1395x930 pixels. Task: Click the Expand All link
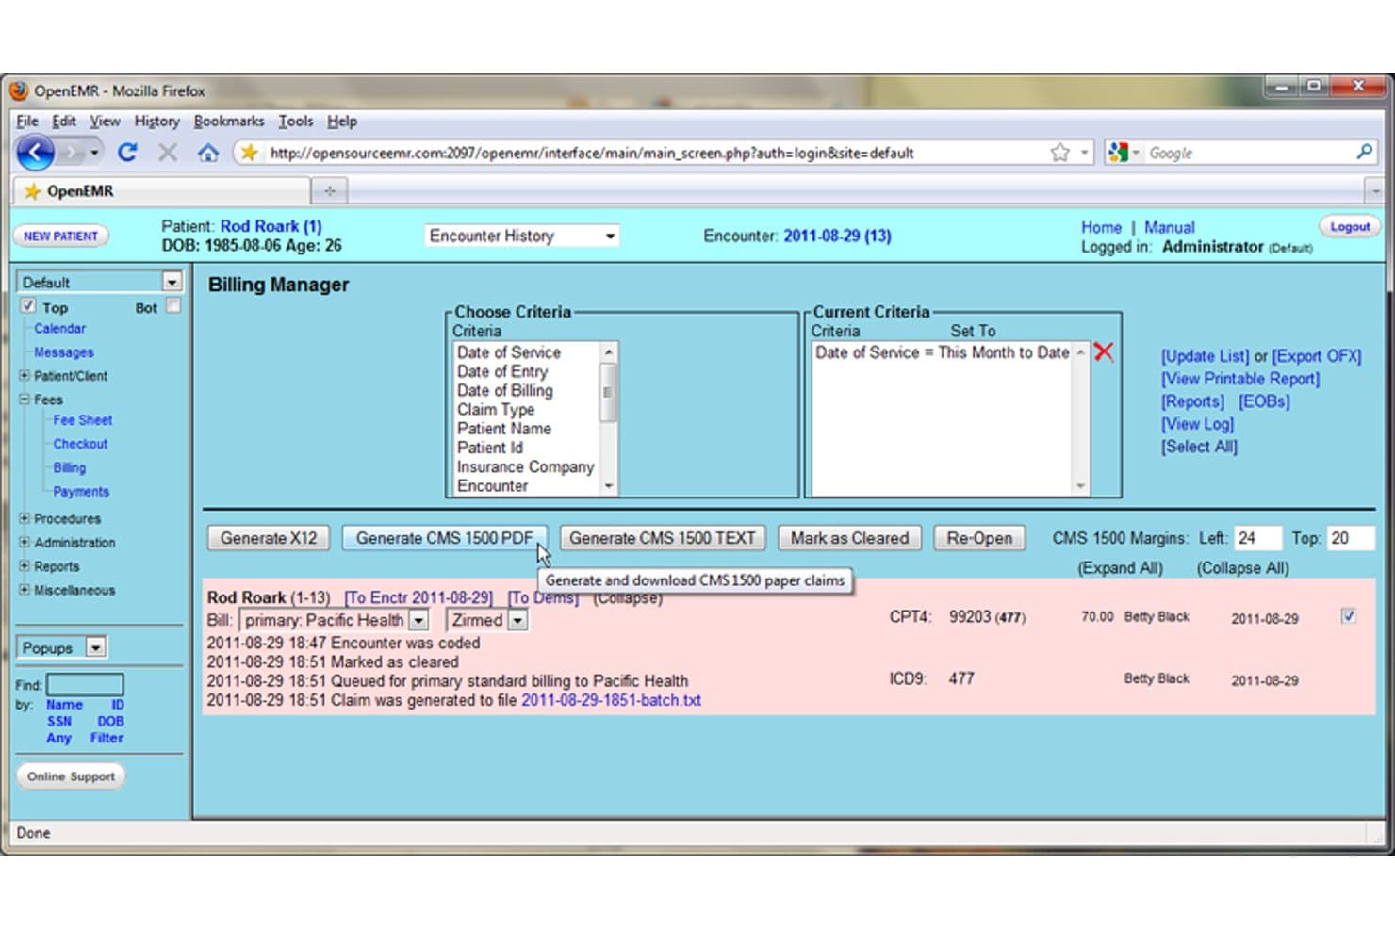coord(1120,568)
